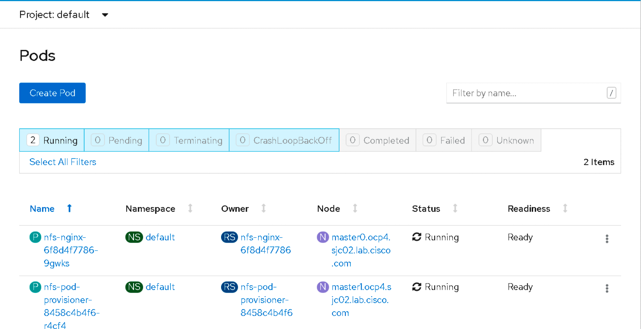Open kebab menu for nfs-pod-provisioner pod
Viewport: 641px width, 329px height.
(607, 288)
